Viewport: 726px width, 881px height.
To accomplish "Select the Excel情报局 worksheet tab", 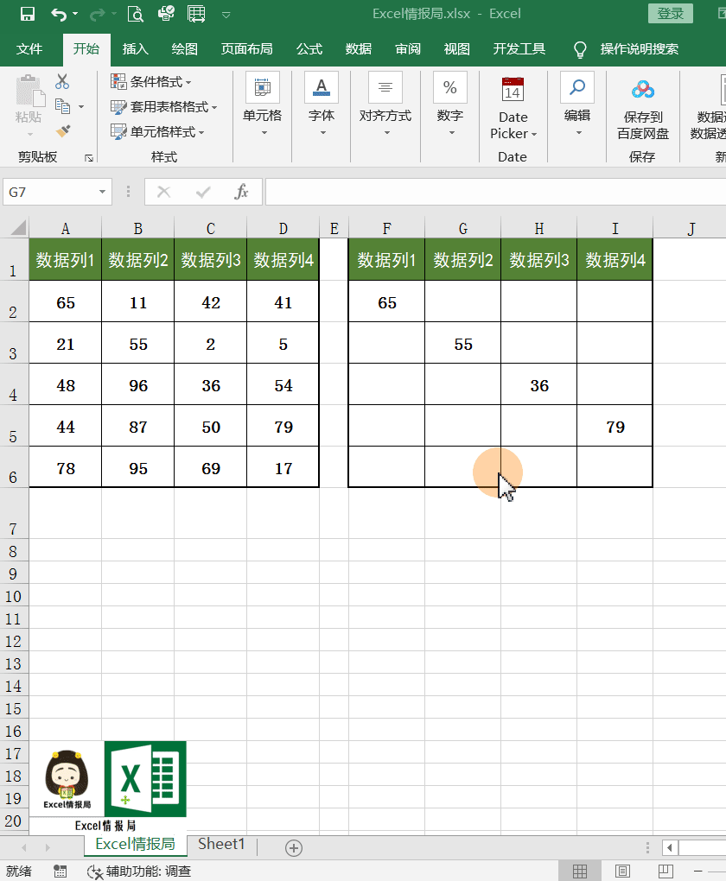I will coord(135,845).
